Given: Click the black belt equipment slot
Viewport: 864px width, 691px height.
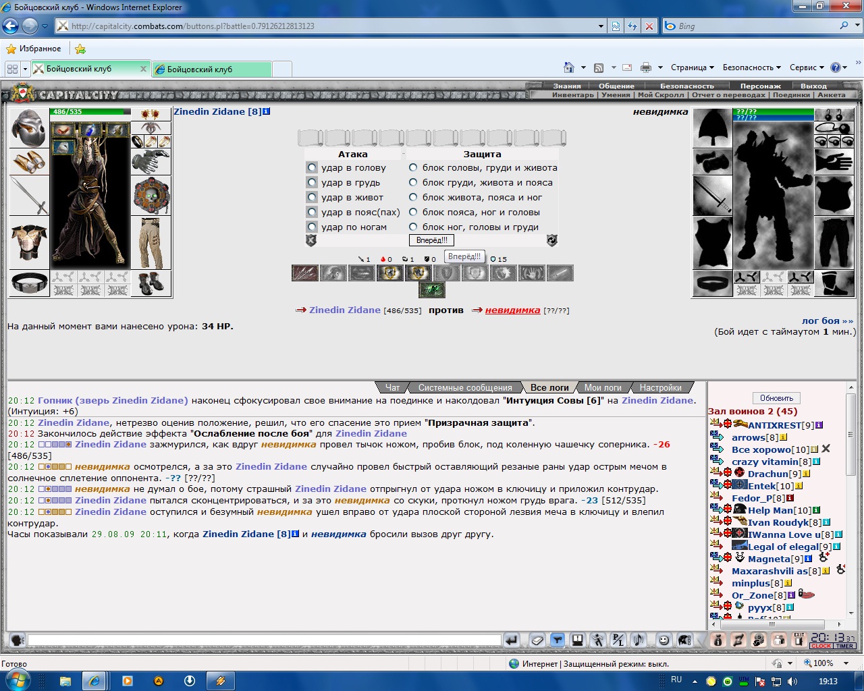Looking at the screenshot, I should click(29, 283).
